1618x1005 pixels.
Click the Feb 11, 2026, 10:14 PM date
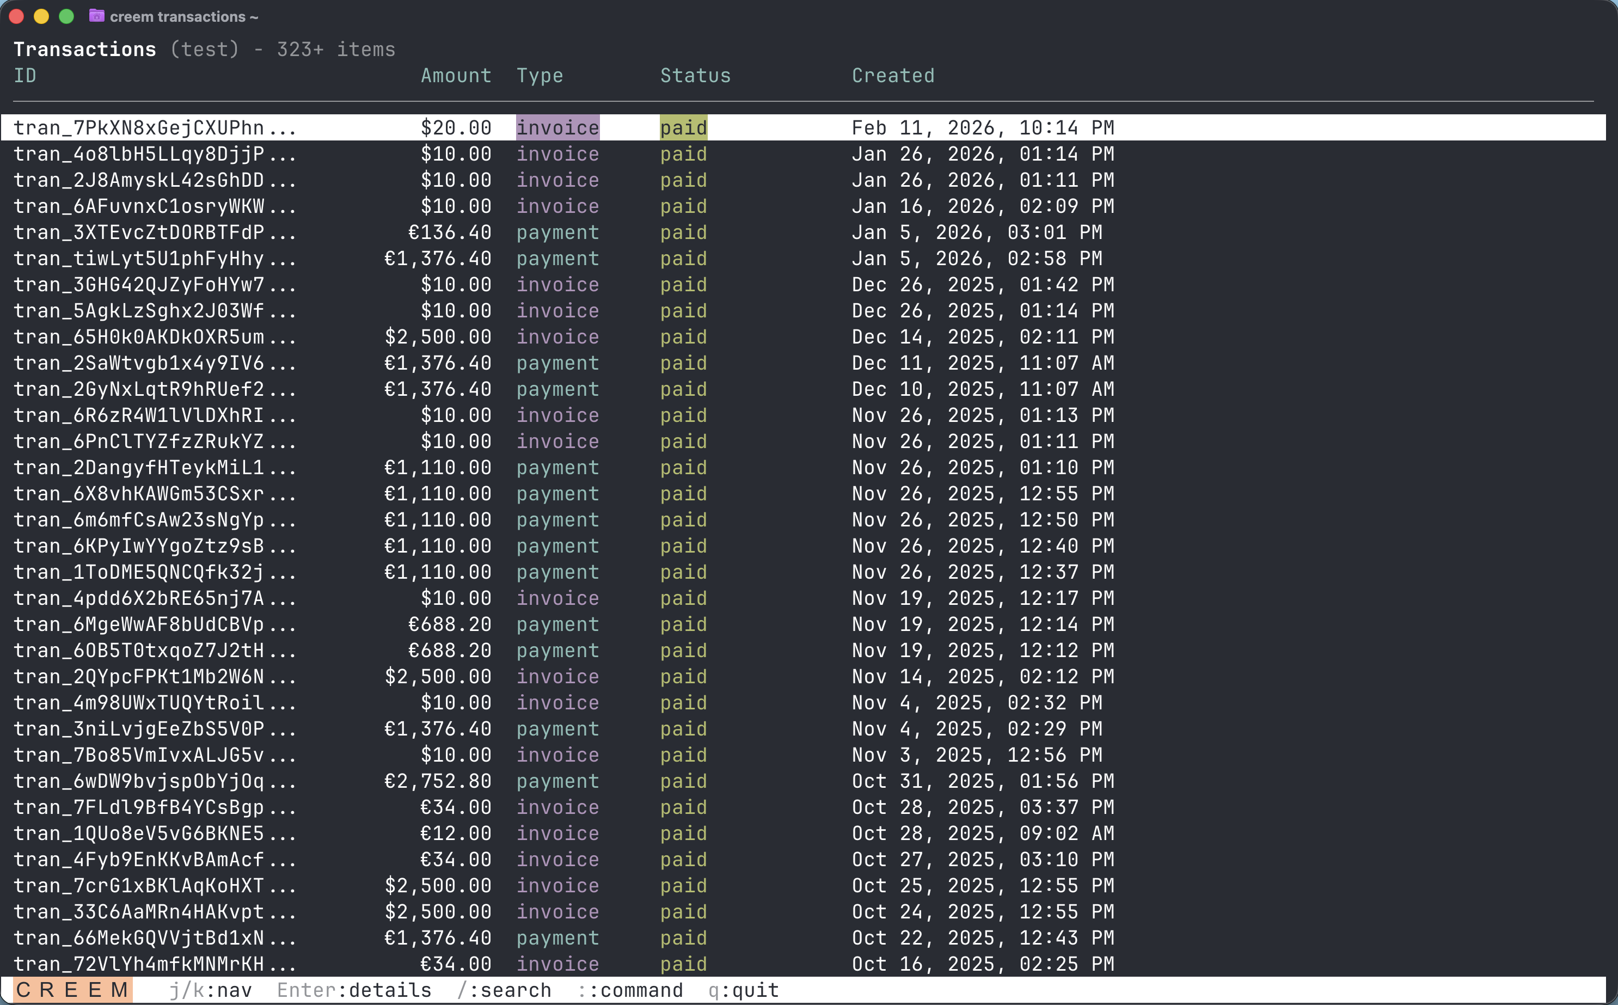[x=983, y=127]
